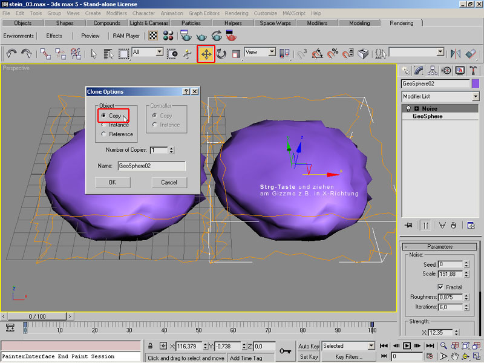This screenshot has width=484, height=363.
Task: Click the Pin Stack icon
Action: [x=408, y=225]
